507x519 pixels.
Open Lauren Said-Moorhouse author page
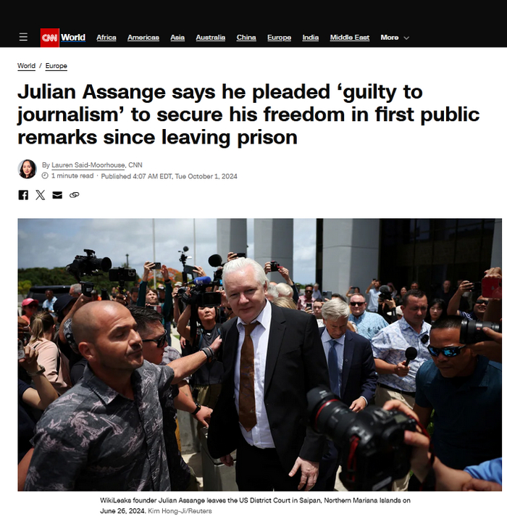(x=88, y=165)
